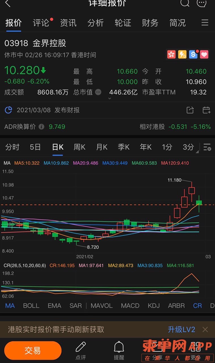Switch to the 轮证 tab

point(123,23)
